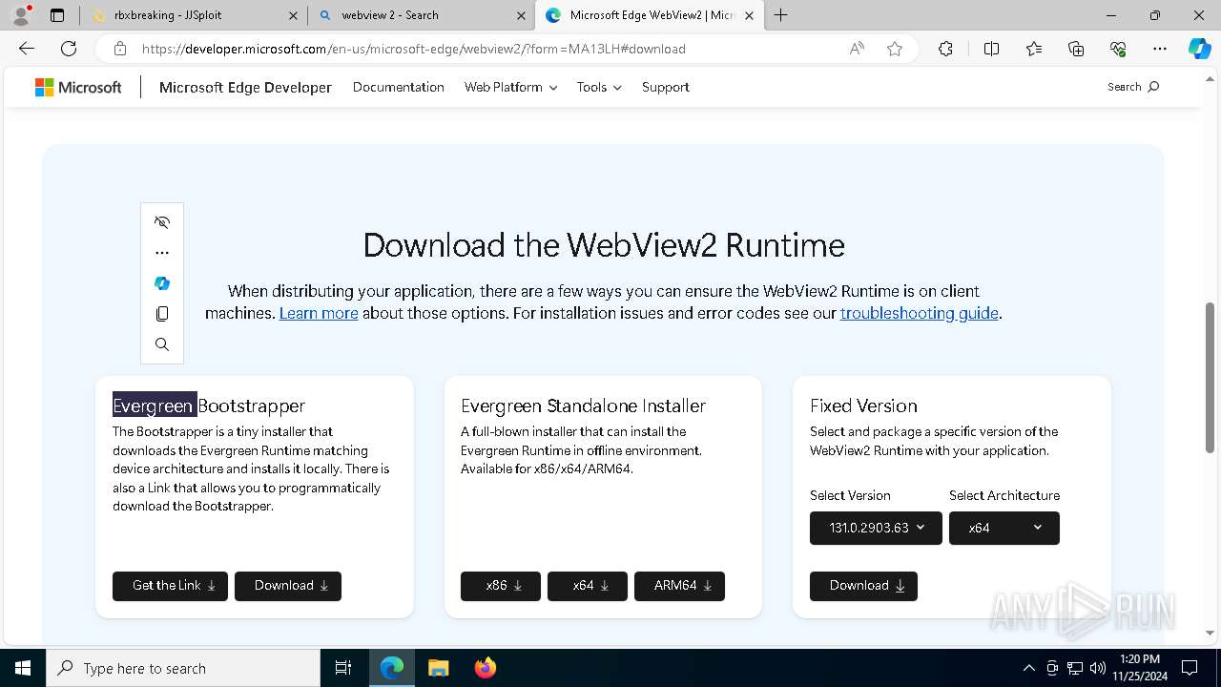Add this page to favorites star
This screenshot has width=1221, height=687.
point(894,49)
